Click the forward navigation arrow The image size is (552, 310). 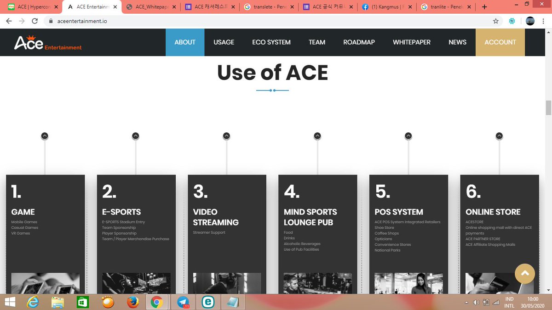point(22,21)
